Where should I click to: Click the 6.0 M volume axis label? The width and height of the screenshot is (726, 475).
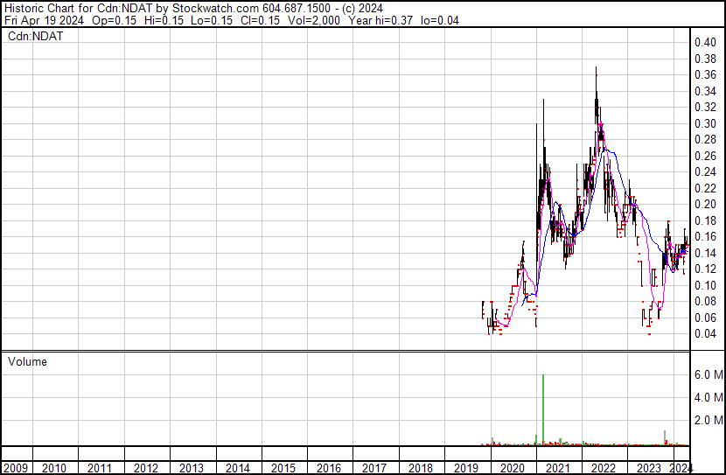click(709, 375)
